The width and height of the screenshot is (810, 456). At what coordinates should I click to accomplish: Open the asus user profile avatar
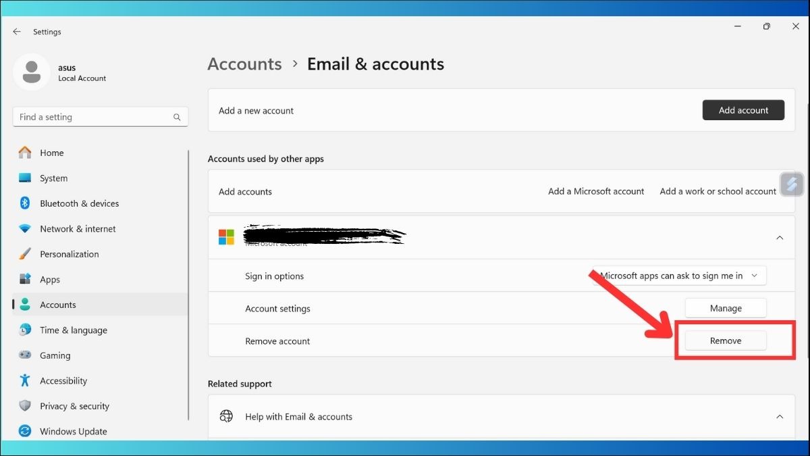(31, 72)
